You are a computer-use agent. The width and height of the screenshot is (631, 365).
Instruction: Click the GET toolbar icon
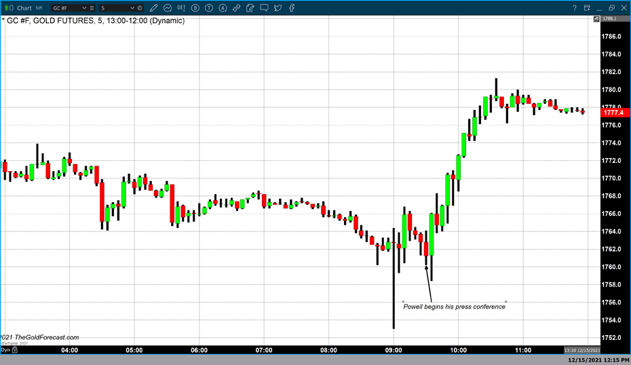[x=181, y=8]
